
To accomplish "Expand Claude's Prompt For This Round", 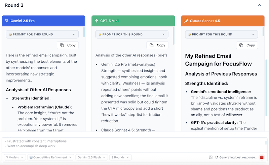I will [221, 34].
